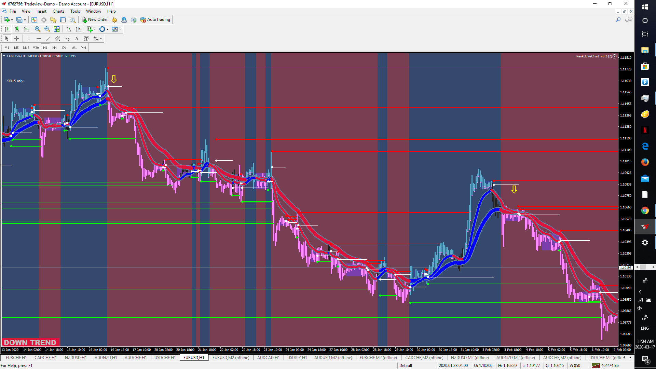Open the periodicity clock dropdown

107,29
